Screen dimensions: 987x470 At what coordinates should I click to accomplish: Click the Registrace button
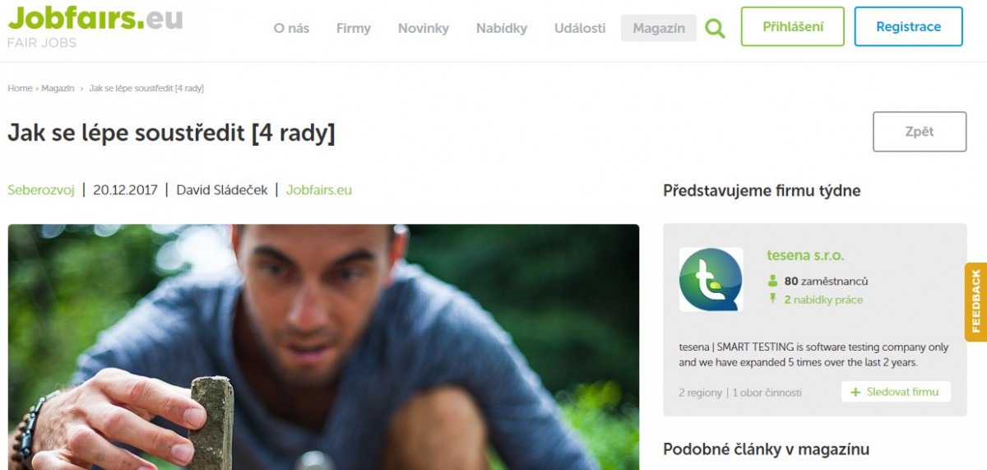point(909,26)
